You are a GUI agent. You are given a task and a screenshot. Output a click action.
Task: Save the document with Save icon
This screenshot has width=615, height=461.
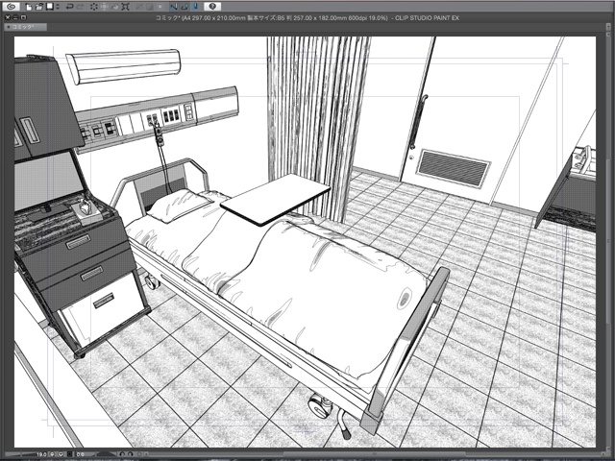pos(50,7)
